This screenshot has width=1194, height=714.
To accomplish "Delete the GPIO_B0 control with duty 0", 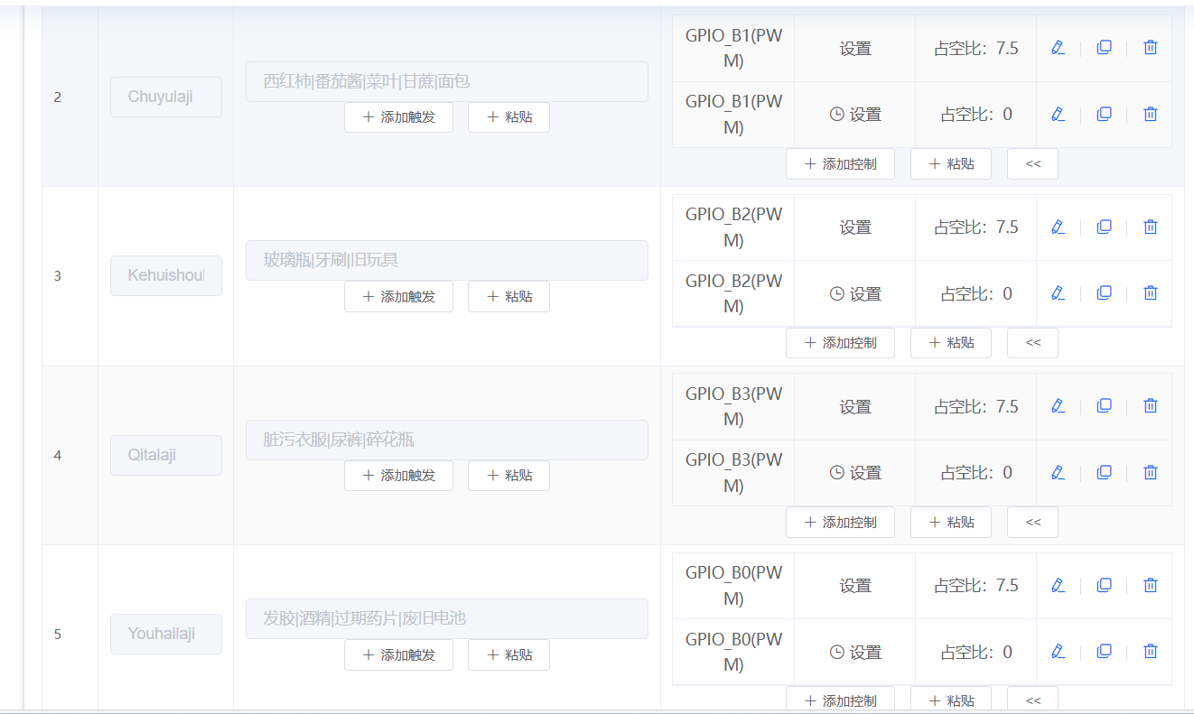I will 1150,651.
